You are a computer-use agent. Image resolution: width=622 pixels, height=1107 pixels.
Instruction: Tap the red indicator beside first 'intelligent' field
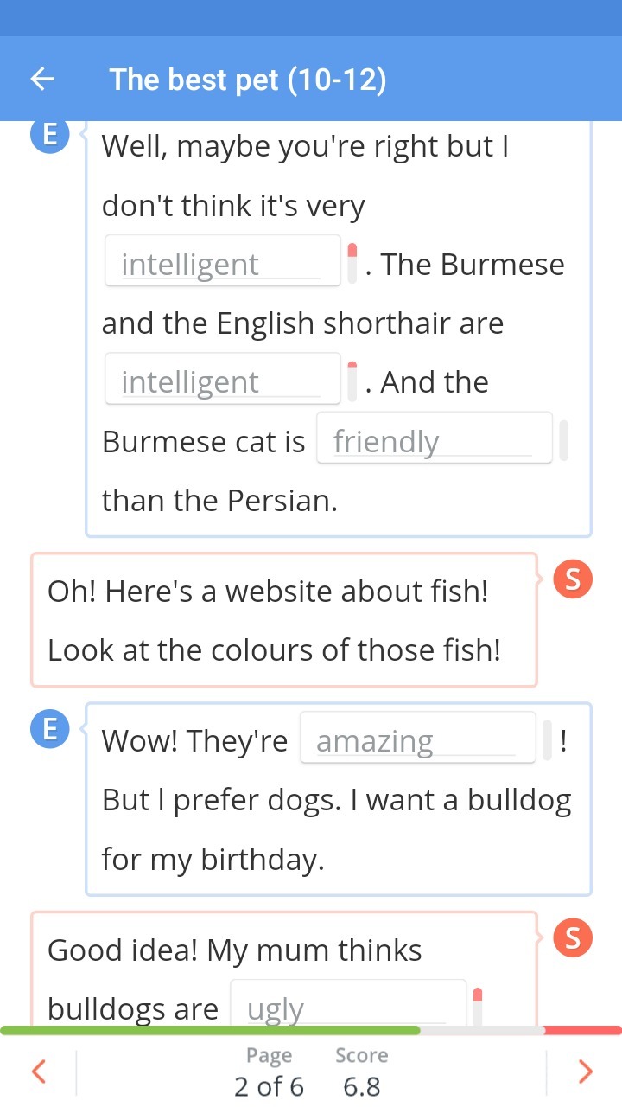352,263
